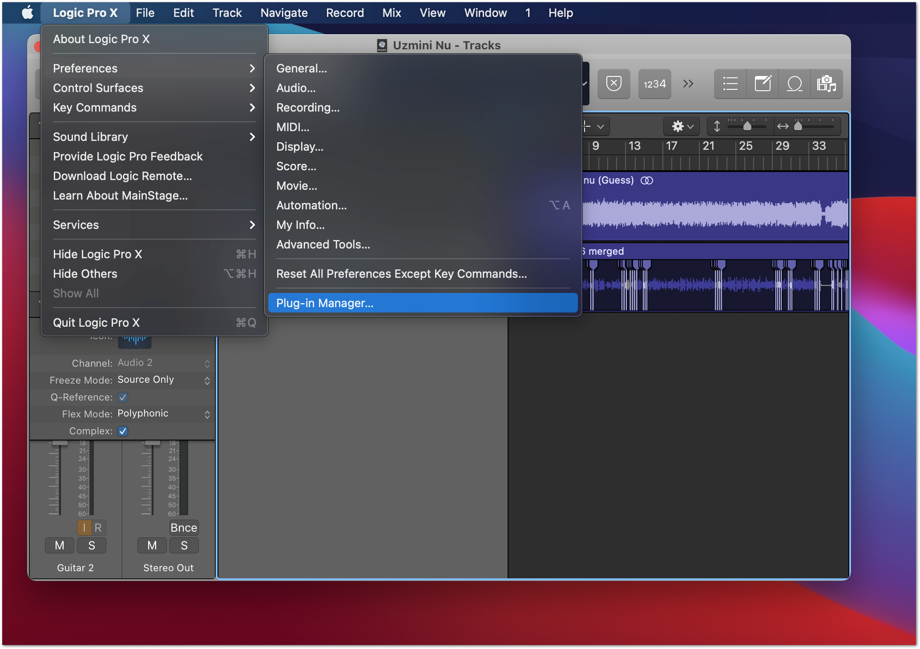Choose Provide Logic Pro Feedback
920x649 pixels.
[154, 156]
